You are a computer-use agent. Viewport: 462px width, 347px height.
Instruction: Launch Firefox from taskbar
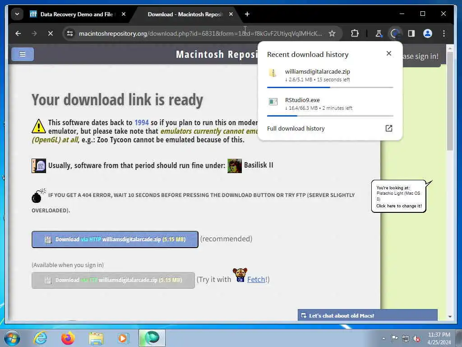(x=68, y=338)
